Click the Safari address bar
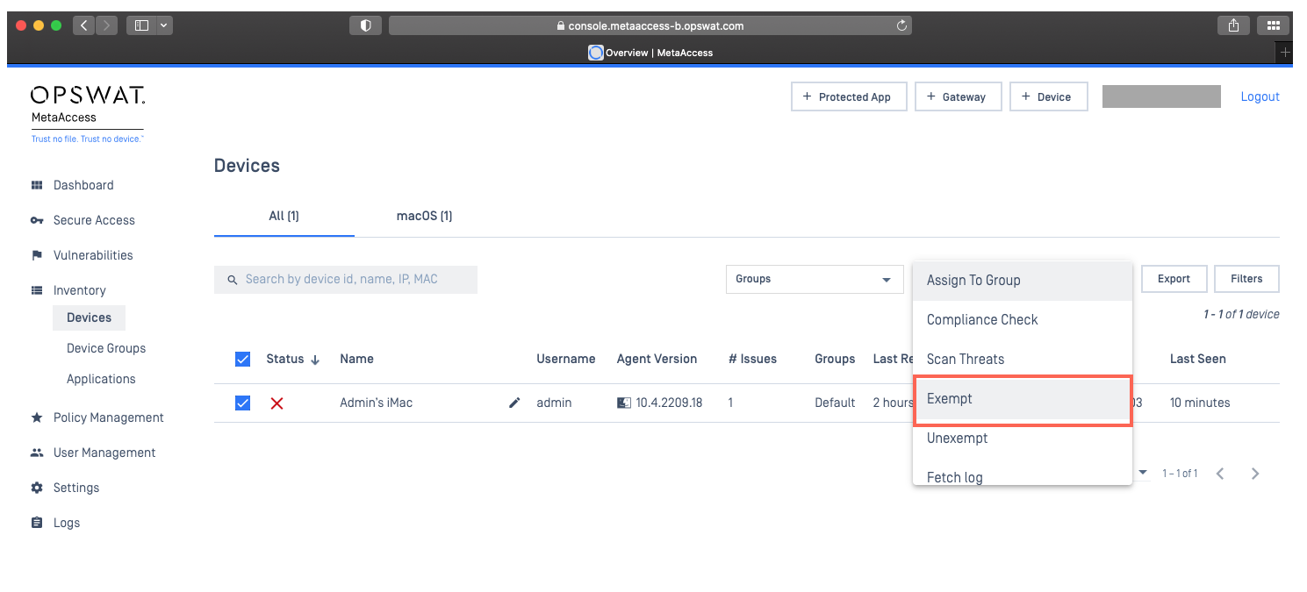The width and height of the screenshot is (1307, 592). point(650,25)
